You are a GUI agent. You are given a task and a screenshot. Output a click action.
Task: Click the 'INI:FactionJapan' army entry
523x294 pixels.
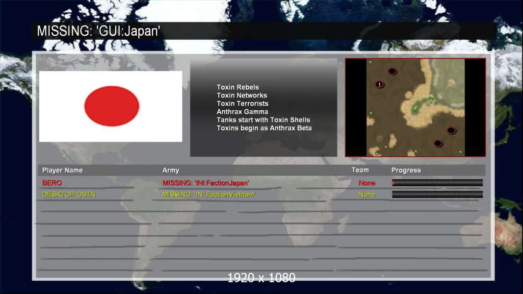point(206,183)
